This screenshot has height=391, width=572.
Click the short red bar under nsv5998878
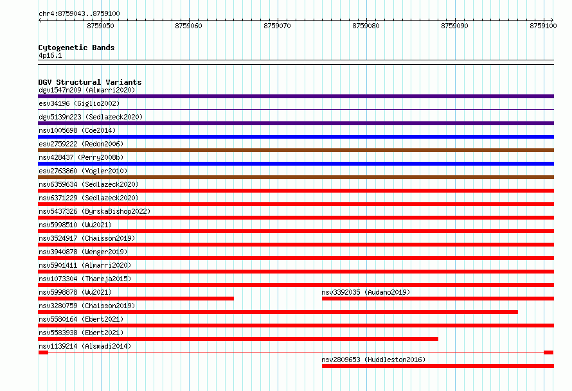(136, 299)
